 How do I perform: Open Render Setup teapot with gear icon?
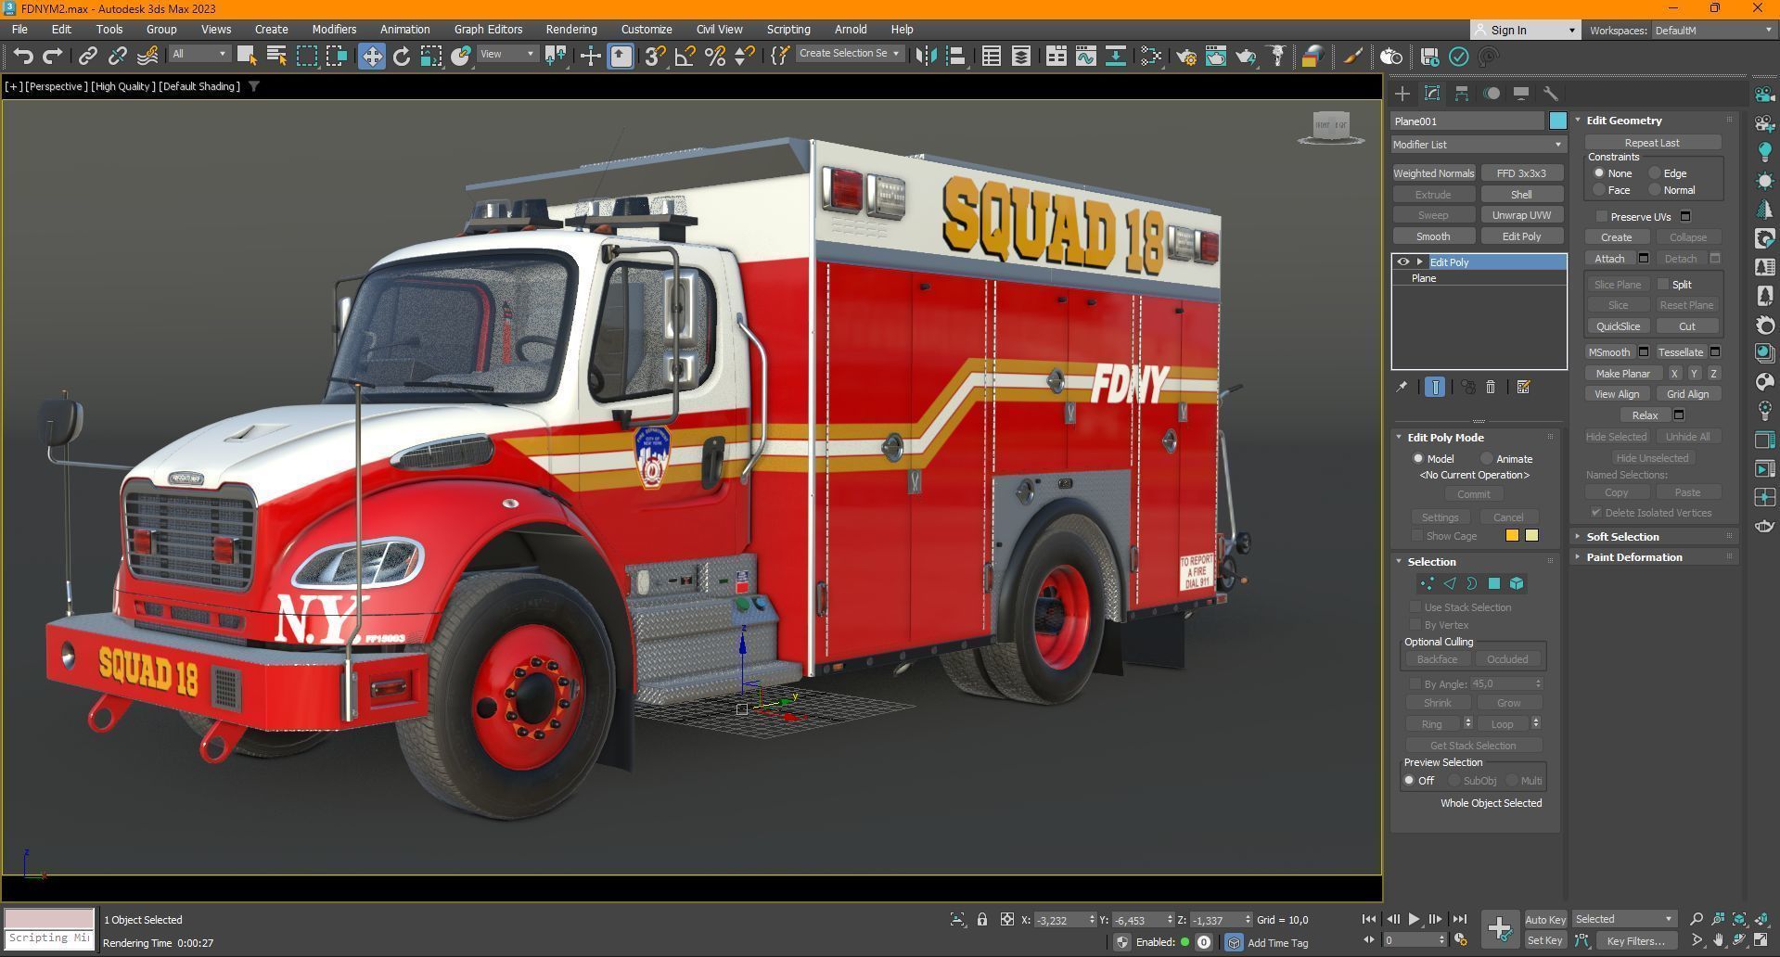[x=1185, y=56]
